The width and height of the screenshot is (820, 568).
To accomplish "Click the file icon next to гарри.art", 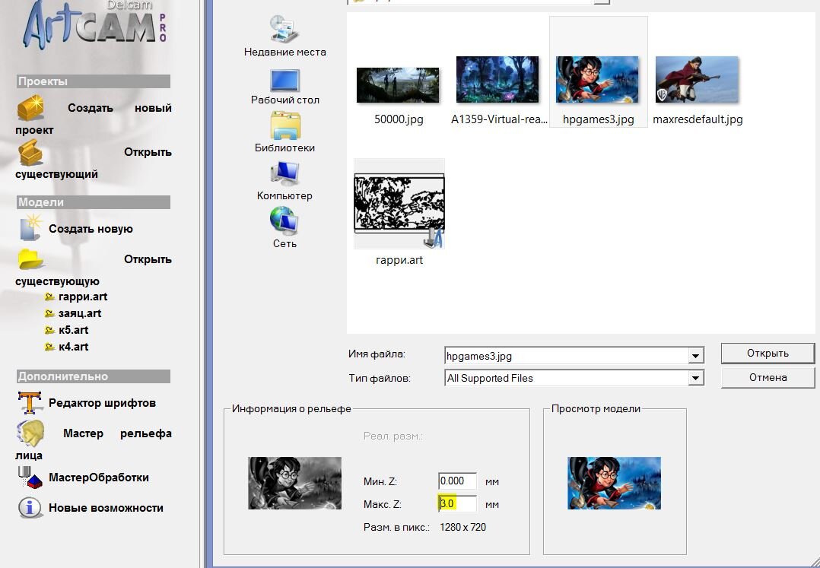I will [x=49, y=297].
